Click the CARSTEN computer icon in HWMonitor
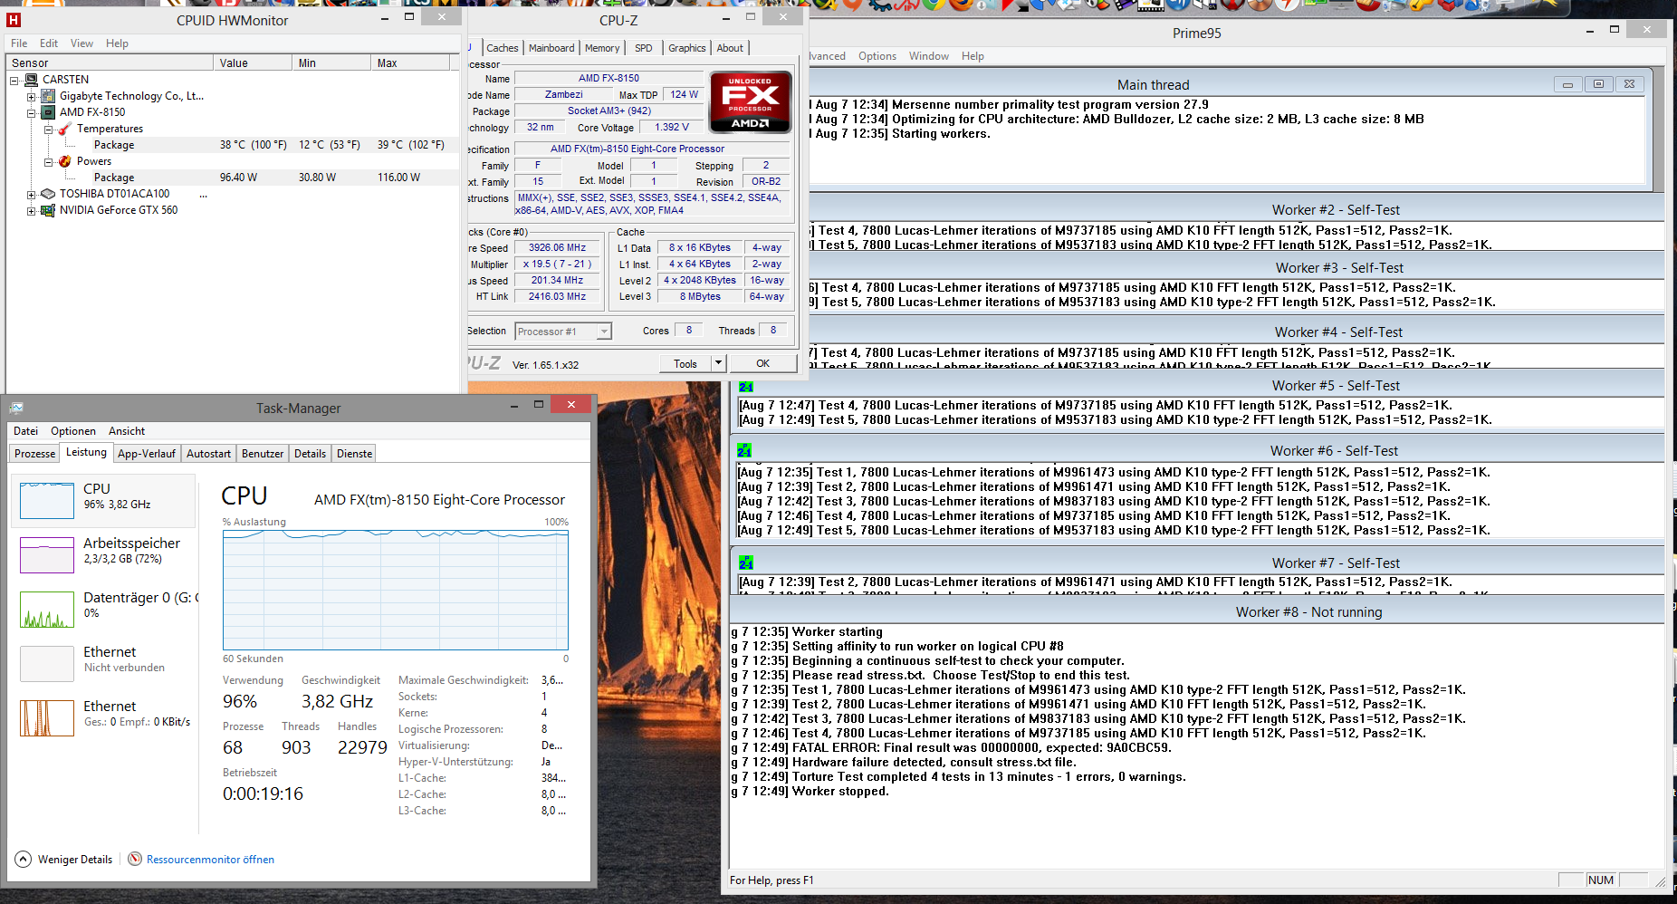This screenshot has width=1677, height=904. pyautogui.click(x=32, y=80)
